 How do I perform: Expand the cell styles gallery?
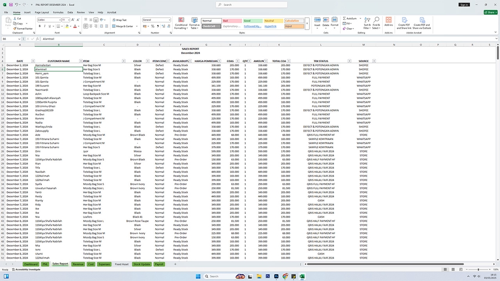click(x=307, y=23)
